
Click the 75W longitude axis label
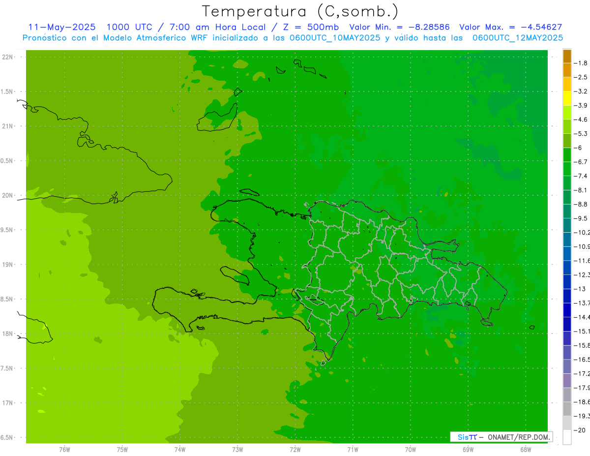pyautogui.click(x=122, y=450)
